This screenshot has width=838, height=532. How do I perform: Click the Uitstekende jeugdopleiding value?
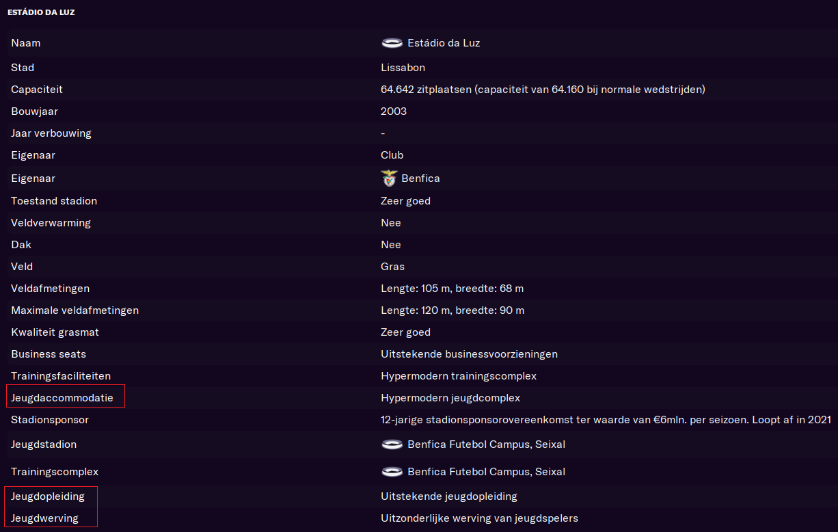tap(449, 496)
